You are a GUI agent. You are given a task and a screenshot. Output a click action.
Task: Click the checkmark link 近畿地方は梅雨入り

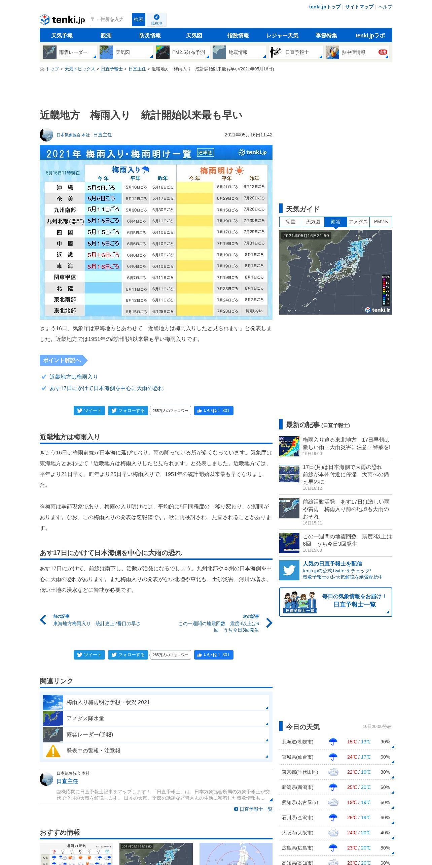74,377
